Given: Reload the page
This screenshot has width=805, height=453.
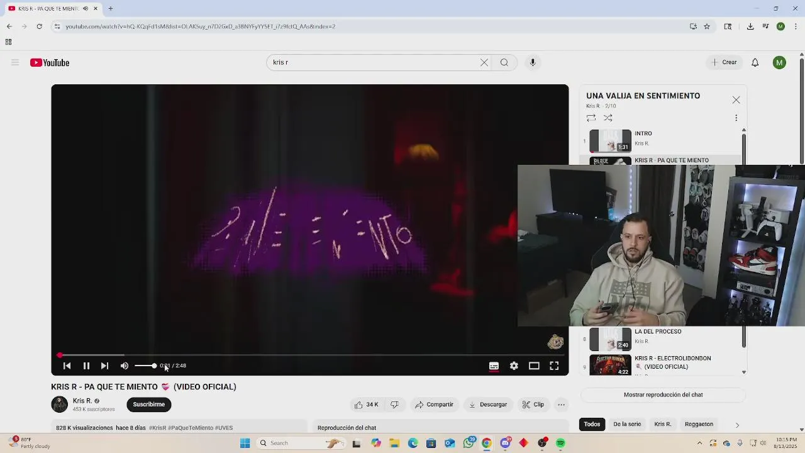Looking at the screenshot, I should point(39,26).
